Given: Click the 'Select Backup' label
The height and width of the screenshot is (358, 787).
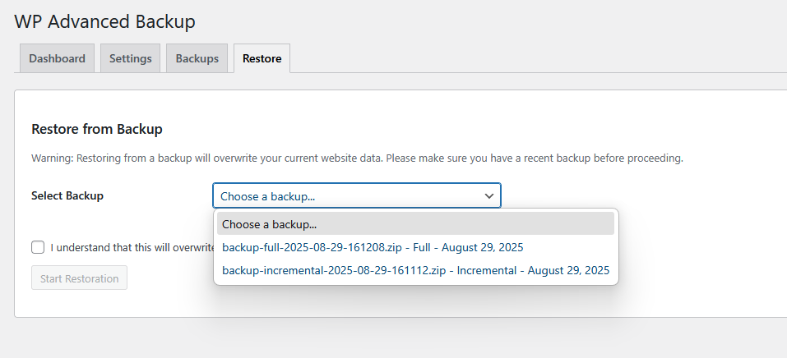Looking at the screenshot, I should 67,195.
